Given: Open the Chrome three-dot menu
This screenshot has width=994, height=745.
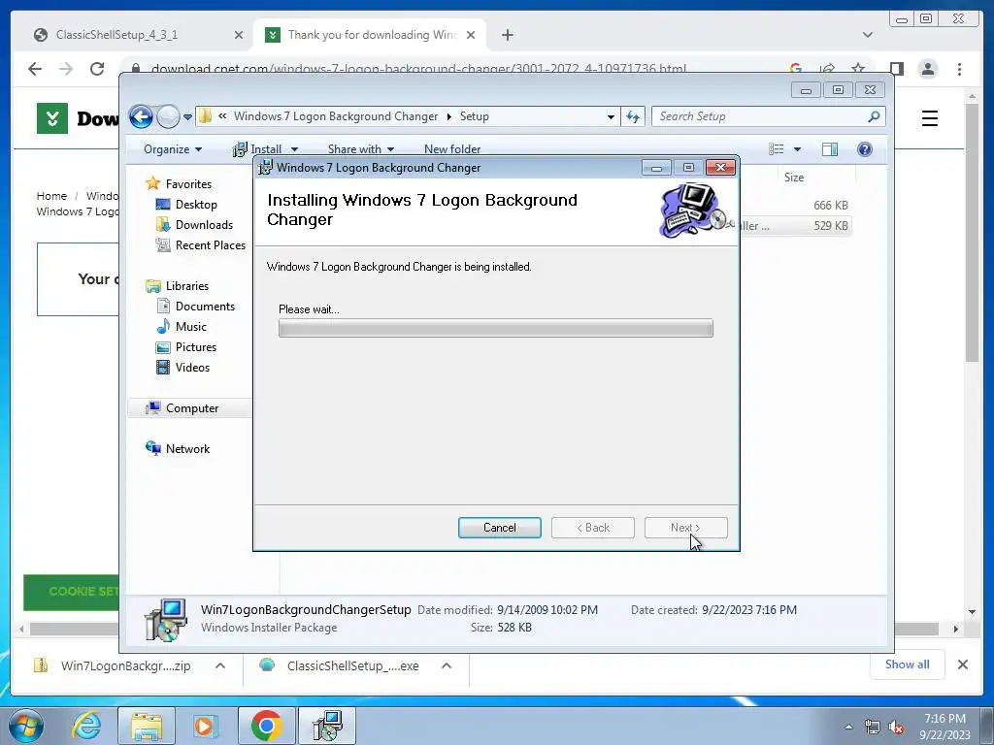Looking at the screenshot, I should (959, 69).
